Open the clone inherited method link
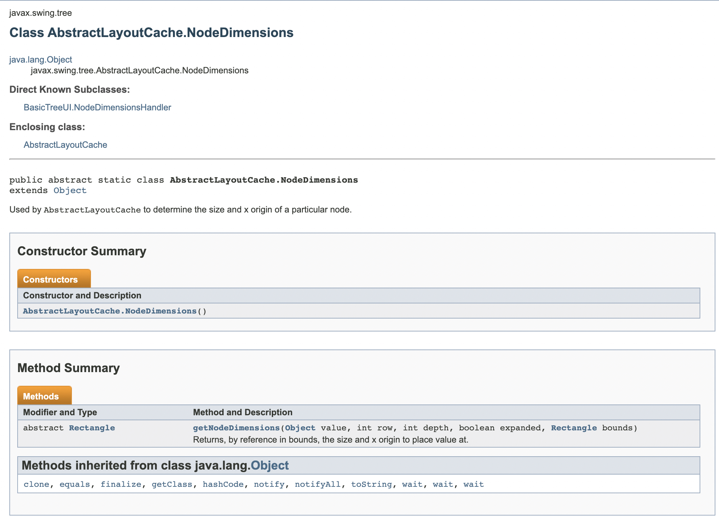This screenshot has height=517, width=719. [36, 484]
